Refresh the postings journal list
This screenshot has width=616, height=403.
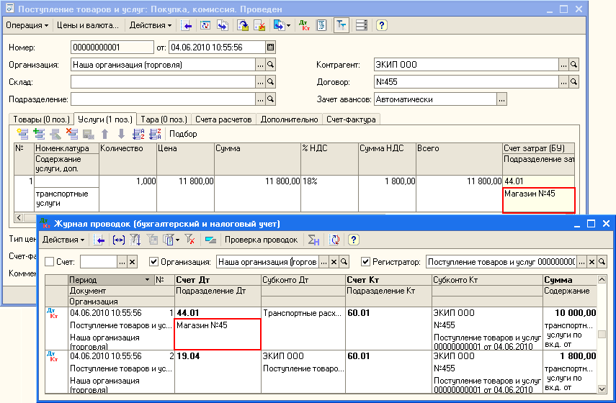point(334,240)
